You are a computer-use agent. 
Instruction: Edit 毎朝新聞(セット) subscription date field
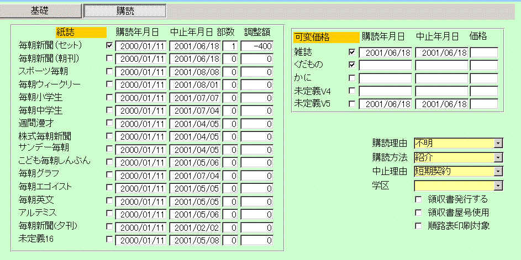pyautogui.click(x=141, y=46)
